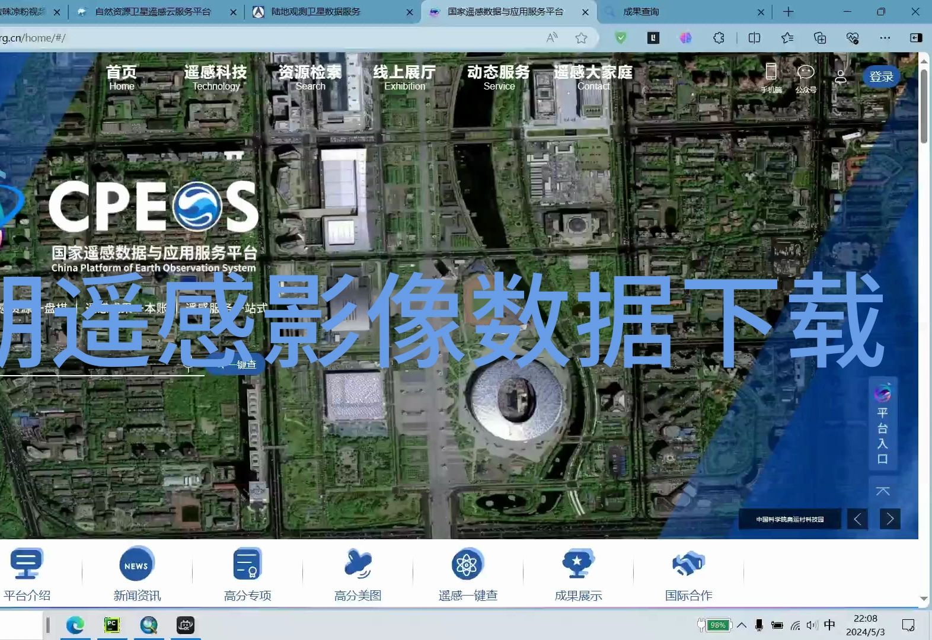Click the black L extension icon
Screen dimensions: 932x640
653,38
